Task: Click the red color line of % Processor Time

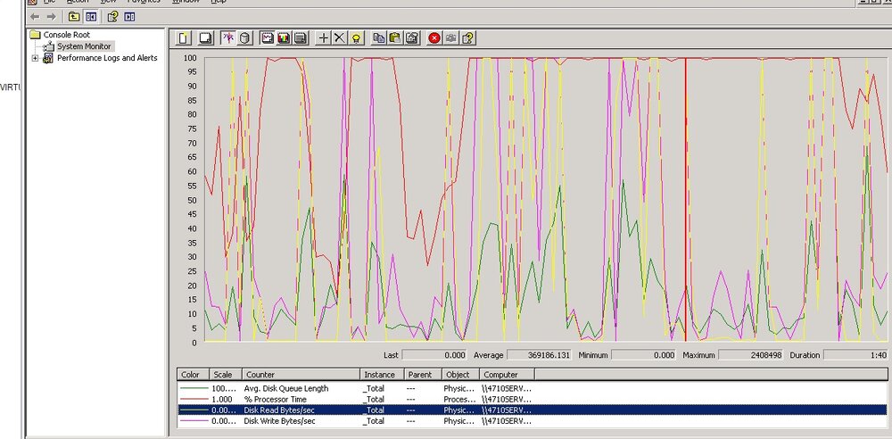Action: (x=193, y=399)
